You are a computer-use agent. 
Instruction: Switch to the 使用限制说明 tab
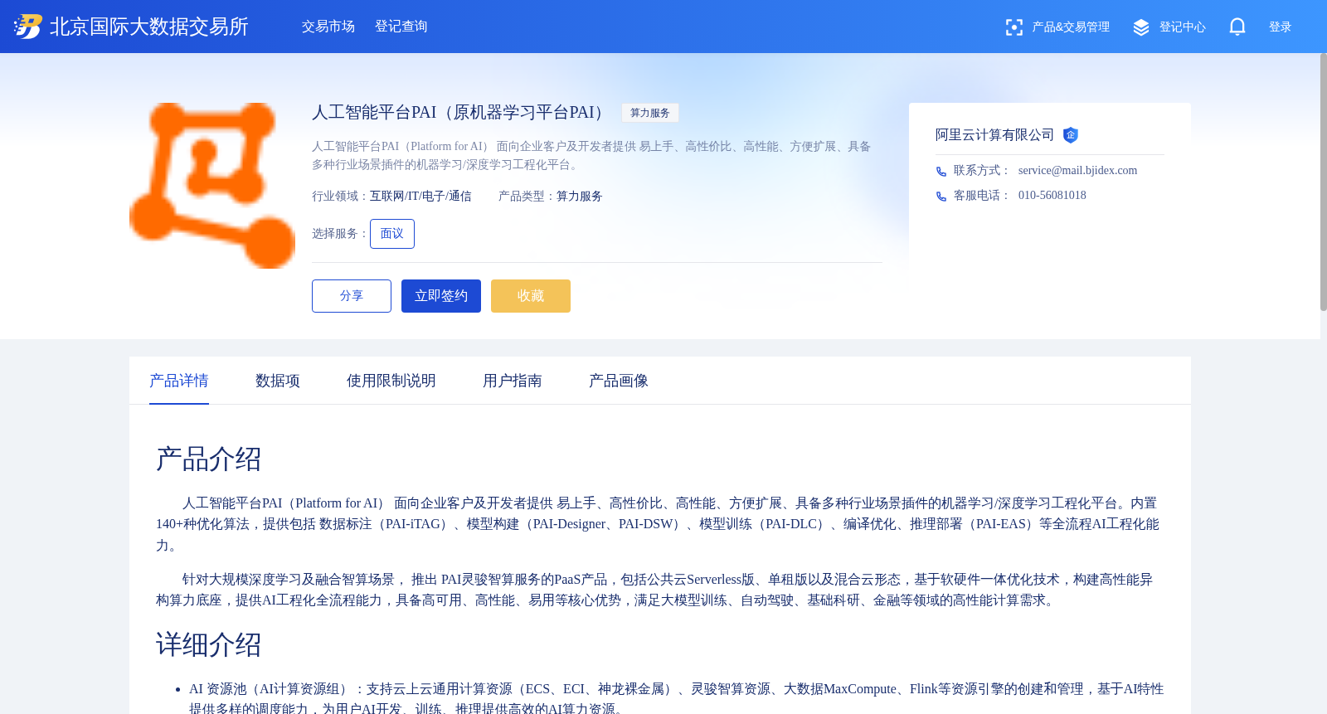pyautogui.click(x=391, y=381)
